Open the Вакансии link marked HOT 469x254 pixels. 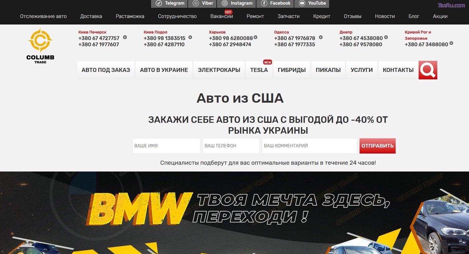point(221,16)
